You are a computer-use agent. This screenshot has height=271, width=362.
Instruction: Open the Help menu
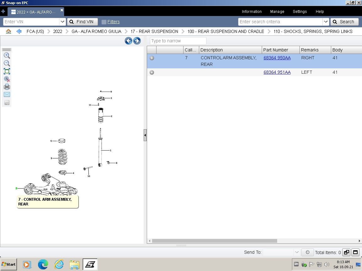point(320,12)
